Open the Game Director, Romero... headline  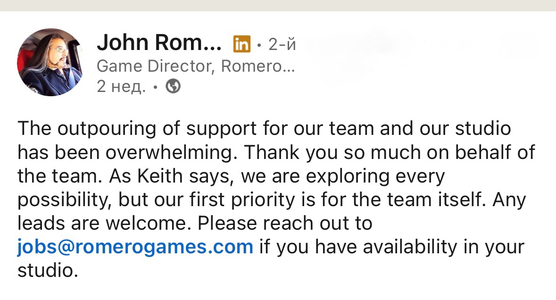pyautogui.click(x=195, y=67)
